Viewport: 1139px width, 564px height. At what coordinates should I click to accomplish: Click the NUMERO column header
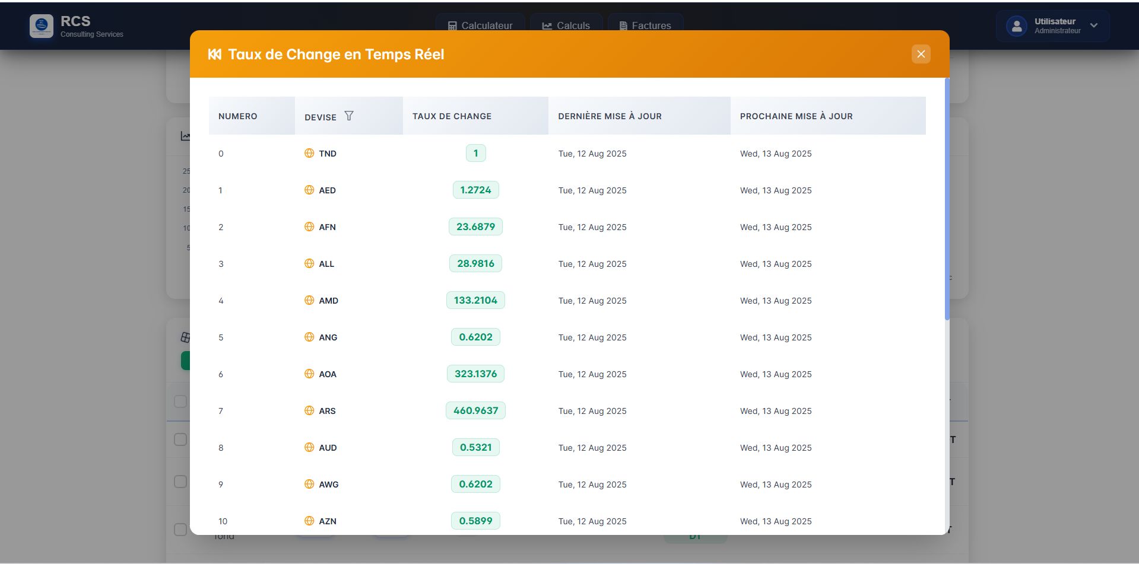tap(252, 116)
